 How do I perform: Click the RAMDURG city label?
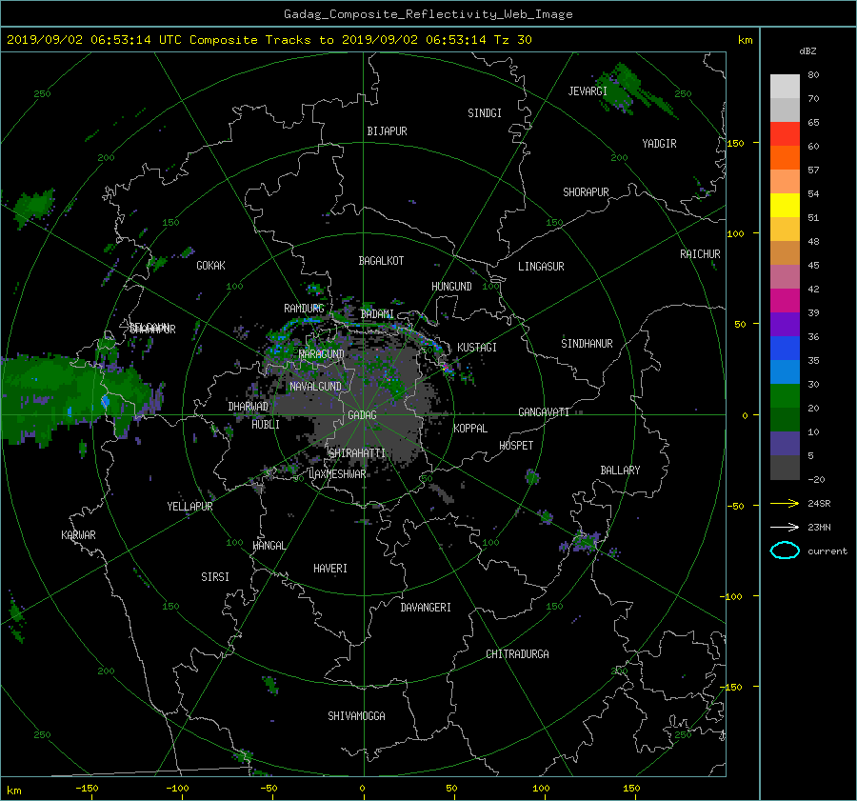(x=304, y=309)
